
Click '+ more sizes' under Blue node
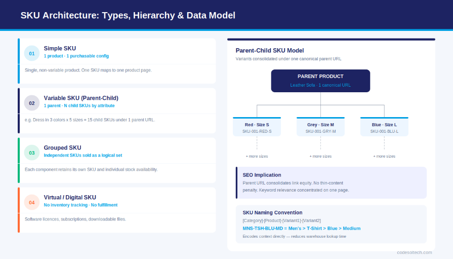pos(384,156)
